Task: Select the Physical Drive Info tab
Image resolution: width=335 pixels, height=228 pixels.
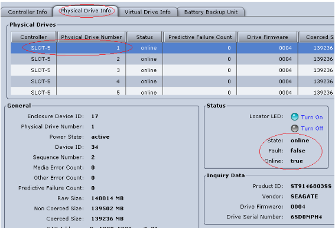Action: (x=86, y=11)
